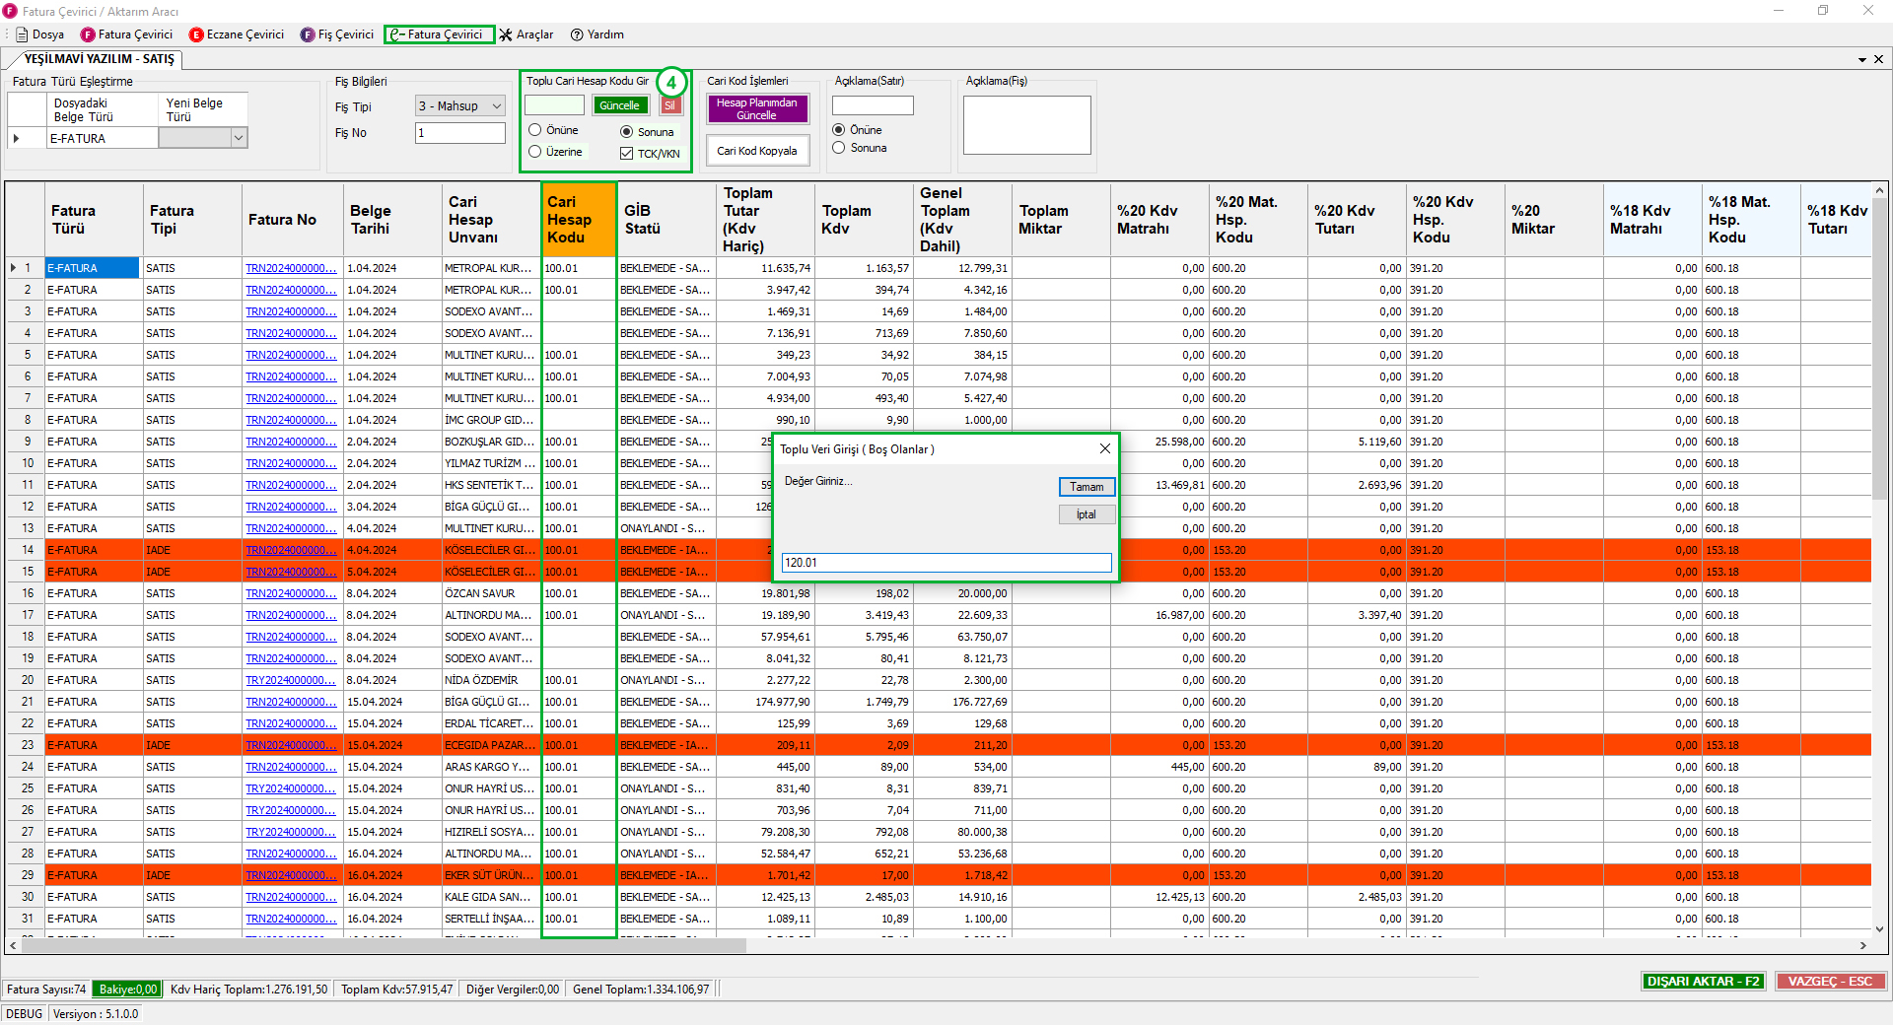Click the grid horizontal scrollbar thumb
This screenshot has height=1025, width=1893.
click(x=385, y=945)
